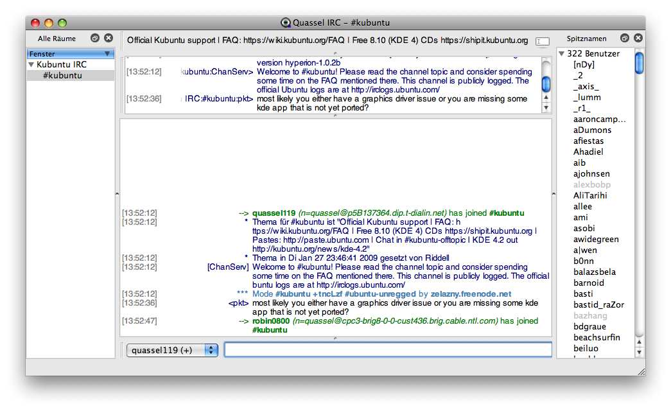Screen dimensions: 671x411
Task: Select nick allee in user list
Action: pyautogui.click(x=582, y=206)
